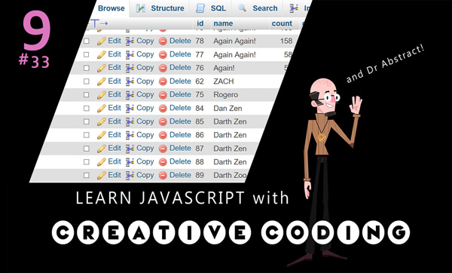Click the pencil Edit icon for row 76
The image size is (452, 273).
point(102,68)
